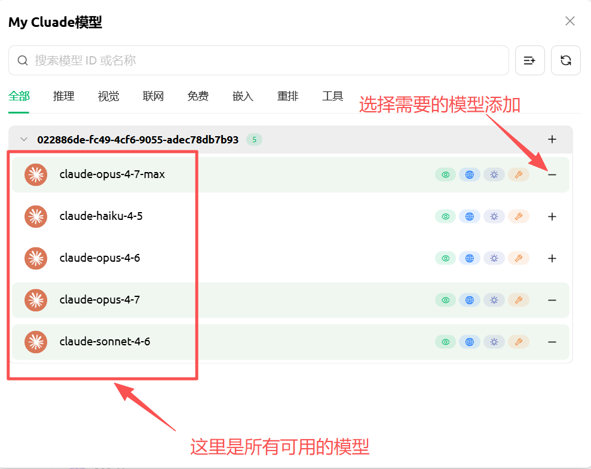
Task: Click tool wrench badge for claude-opus-4-7
Action: coord(519,301)
